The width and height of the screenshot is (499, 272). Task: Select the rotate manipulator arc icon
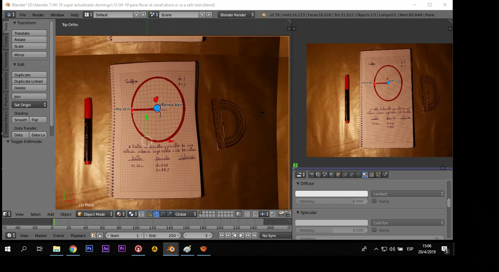(163, 214)
